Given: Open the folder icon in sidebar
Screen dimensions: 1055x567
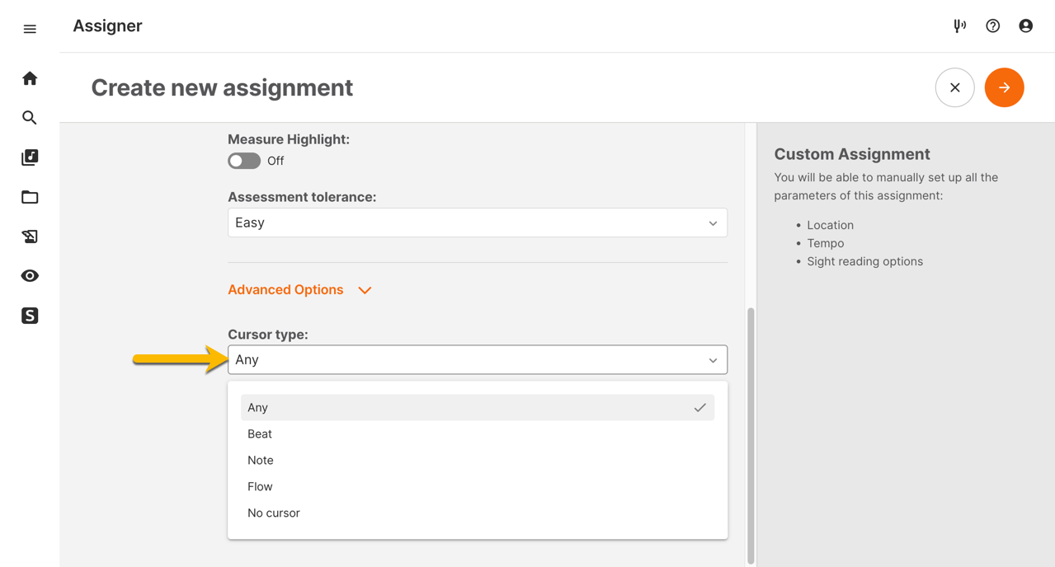Looking at the screenshot, I should [30, 197].
